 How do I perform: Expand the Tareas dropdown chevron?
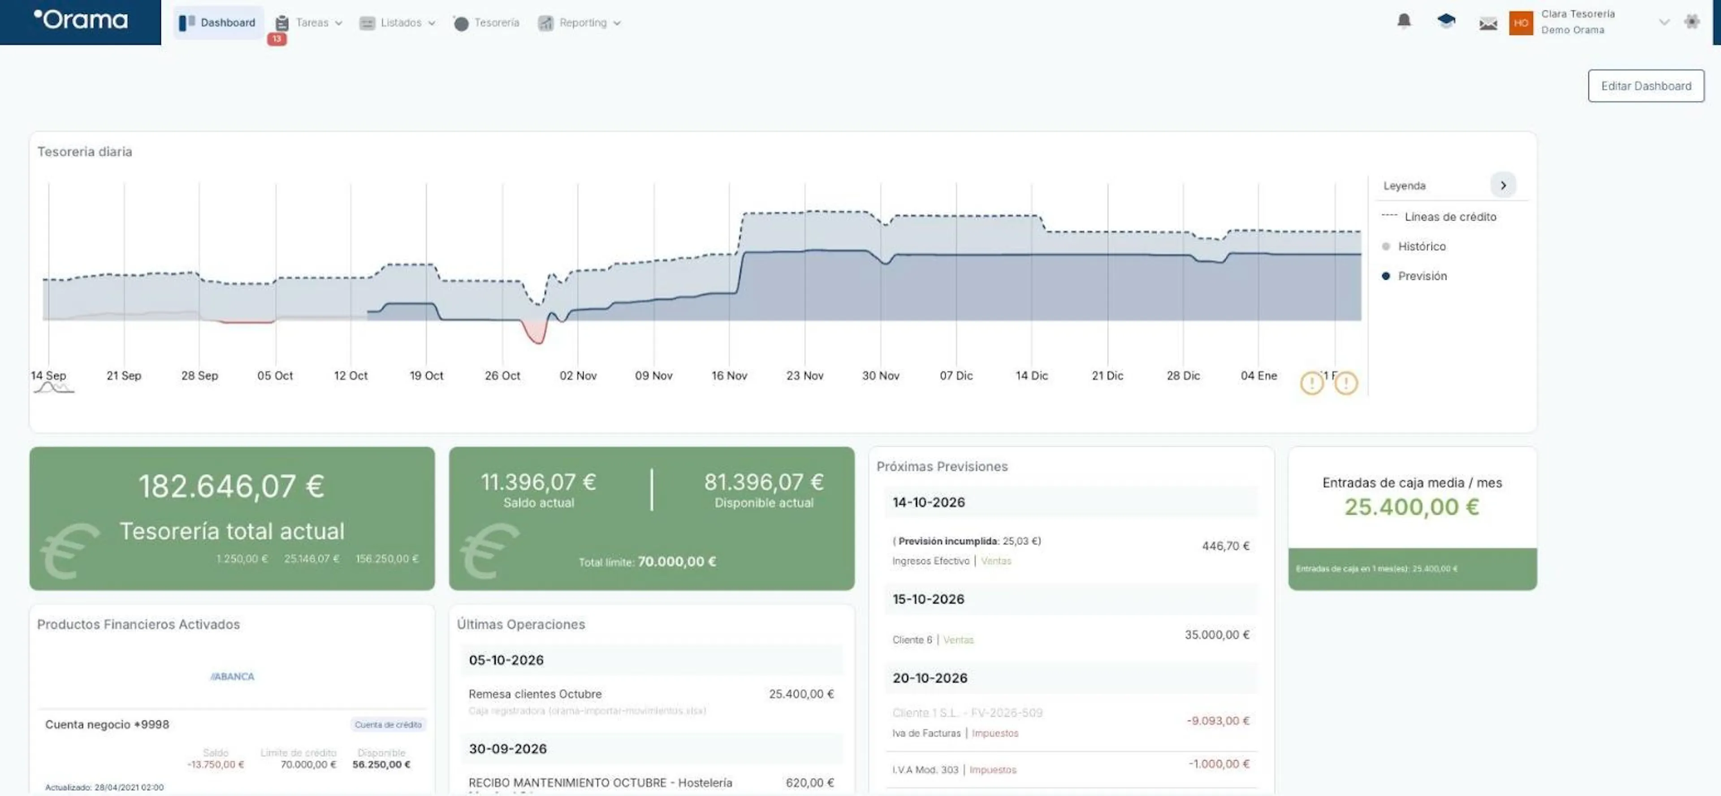click(339, 23)
